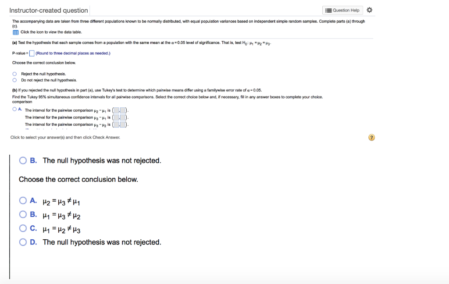Select answer D in bottom conclusion list
449x284 pixels.
(x=23, y=241)
